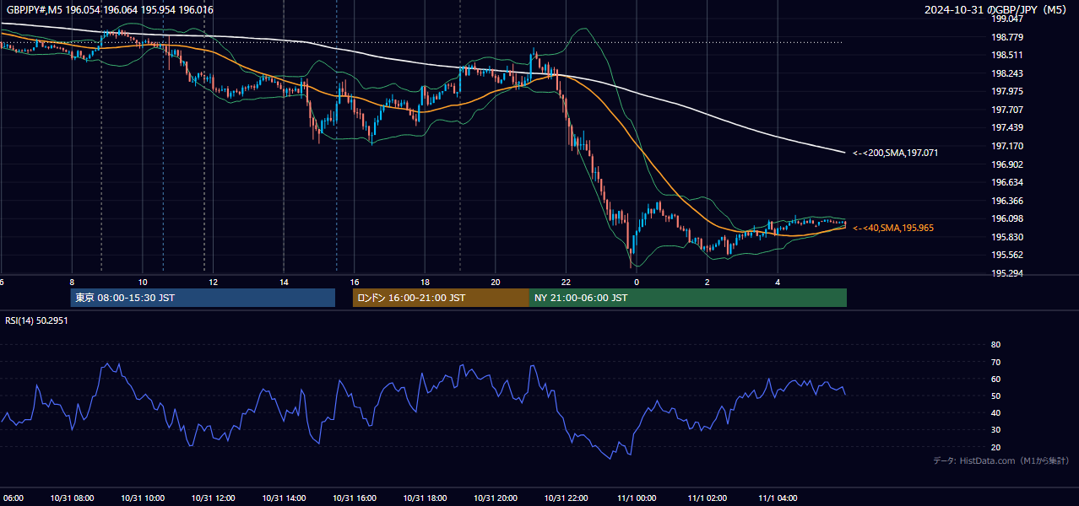Click price axis value 197.975
This screenshot has width=1079, height=506.
pyautogui.click(x=1007, y=91)
